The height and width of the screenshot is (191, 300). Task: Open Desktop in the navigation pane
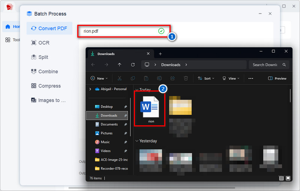tap(106, 107)
